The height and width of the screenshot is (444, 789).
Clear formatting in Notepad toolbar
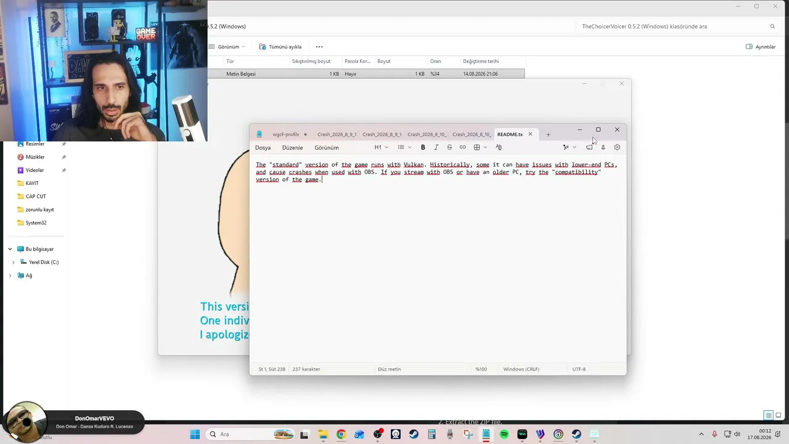point(499,147)
